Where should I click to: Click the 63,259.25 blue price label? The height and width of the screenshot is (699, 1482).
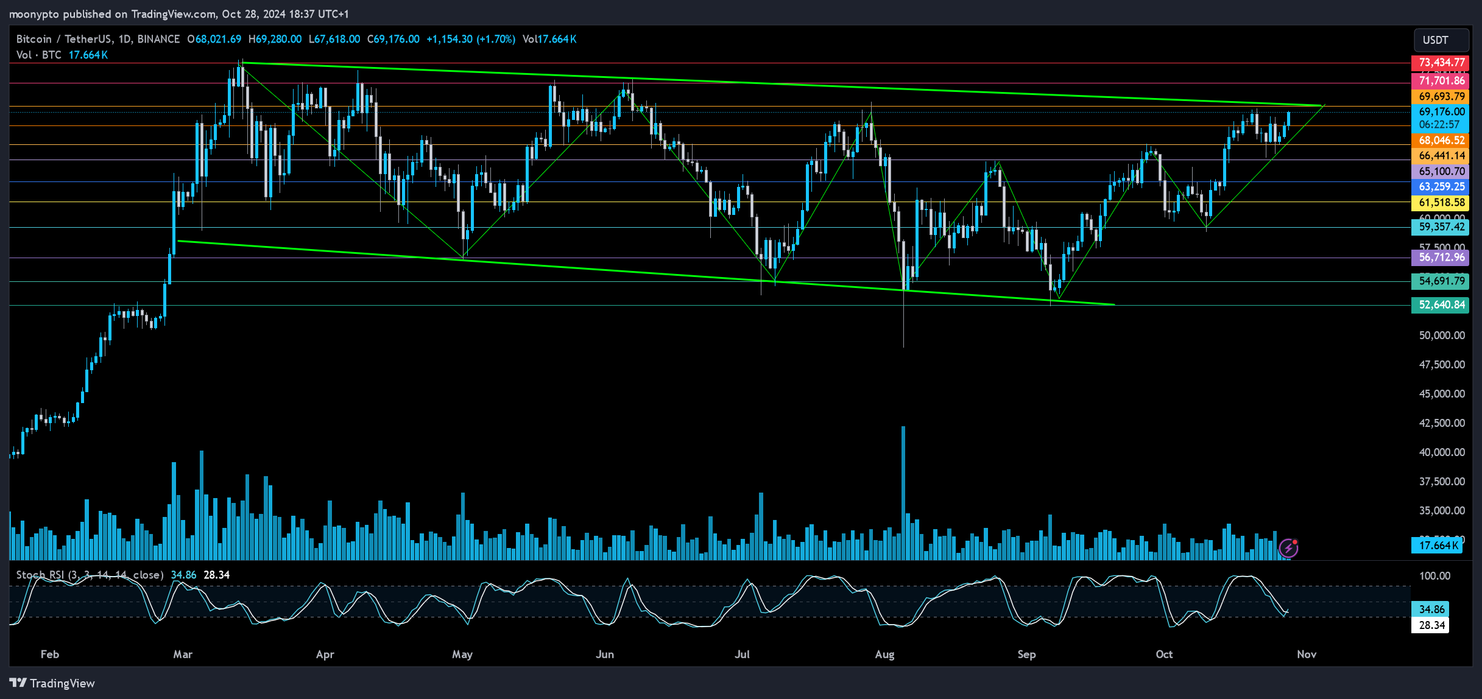(1441, 187)
